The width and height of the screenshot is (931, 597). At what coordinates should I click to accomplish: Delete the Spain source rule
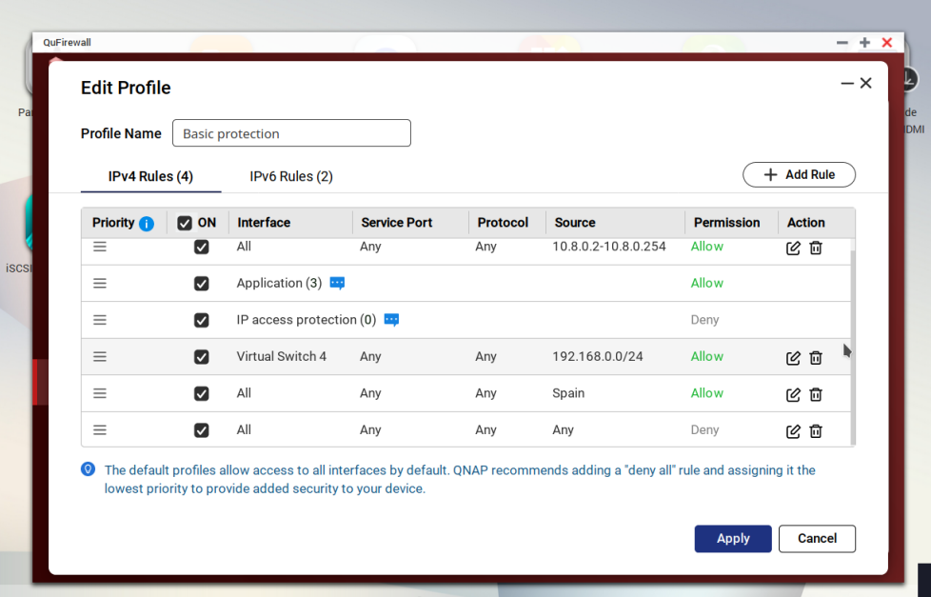tap(816, 394)
